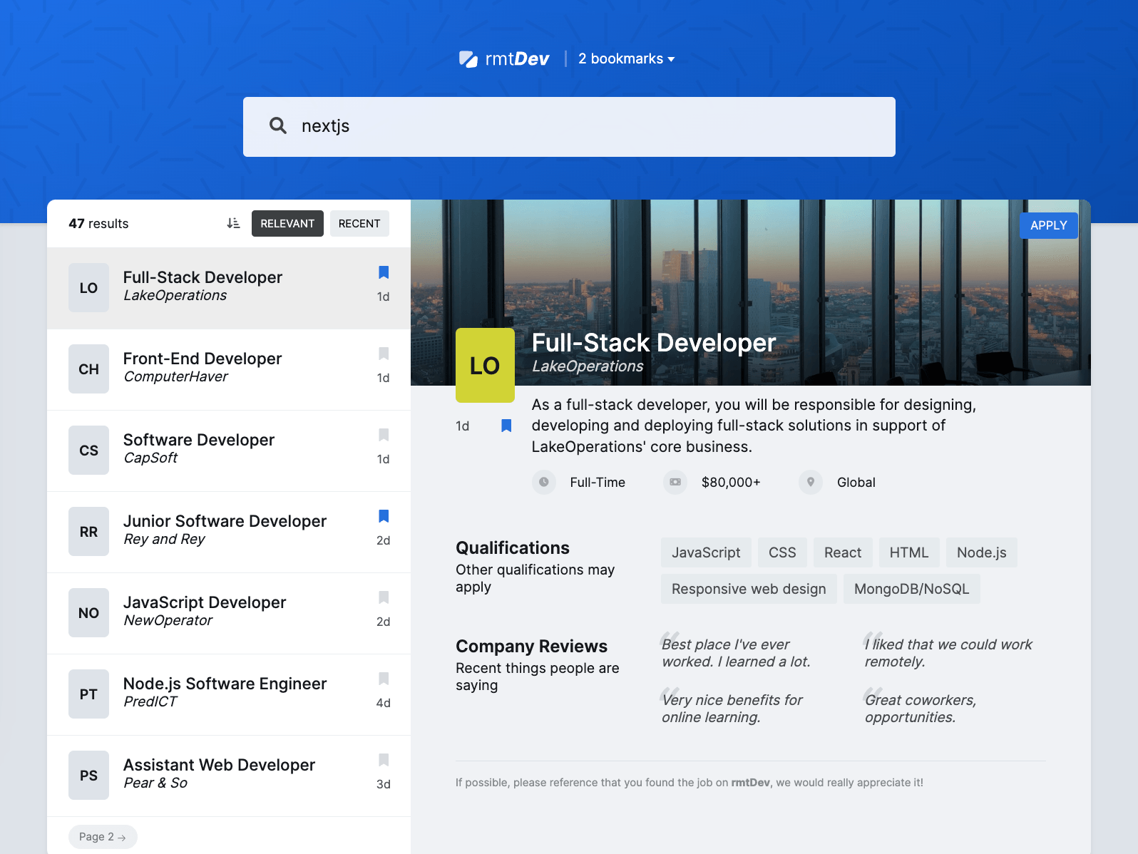Bookmark the Assistant Web Developer job
The height and width of the screenshot is (854, 1138).
(x=384, y=760)
